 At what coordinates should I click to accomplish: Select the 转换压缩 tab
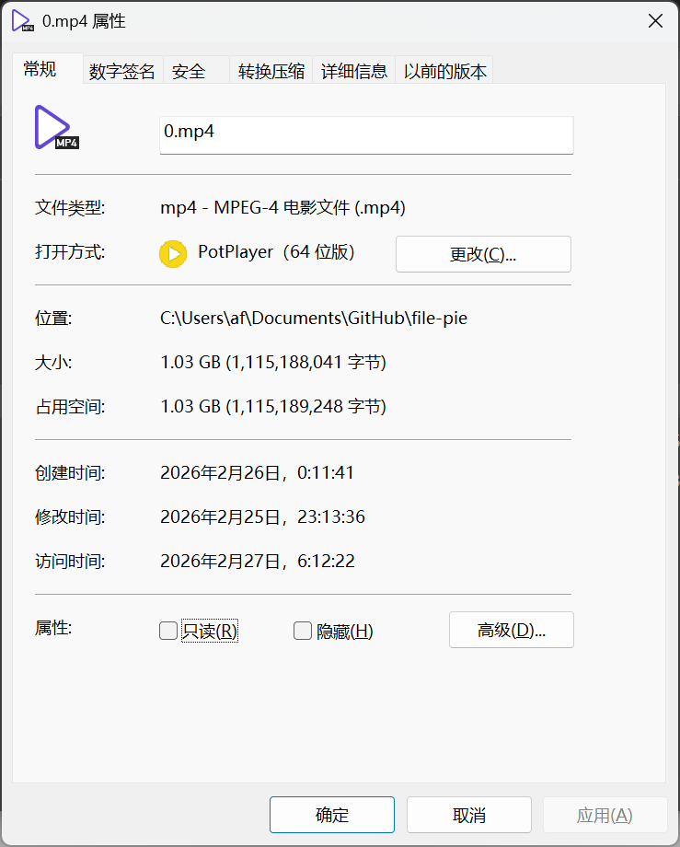point(271,71)
